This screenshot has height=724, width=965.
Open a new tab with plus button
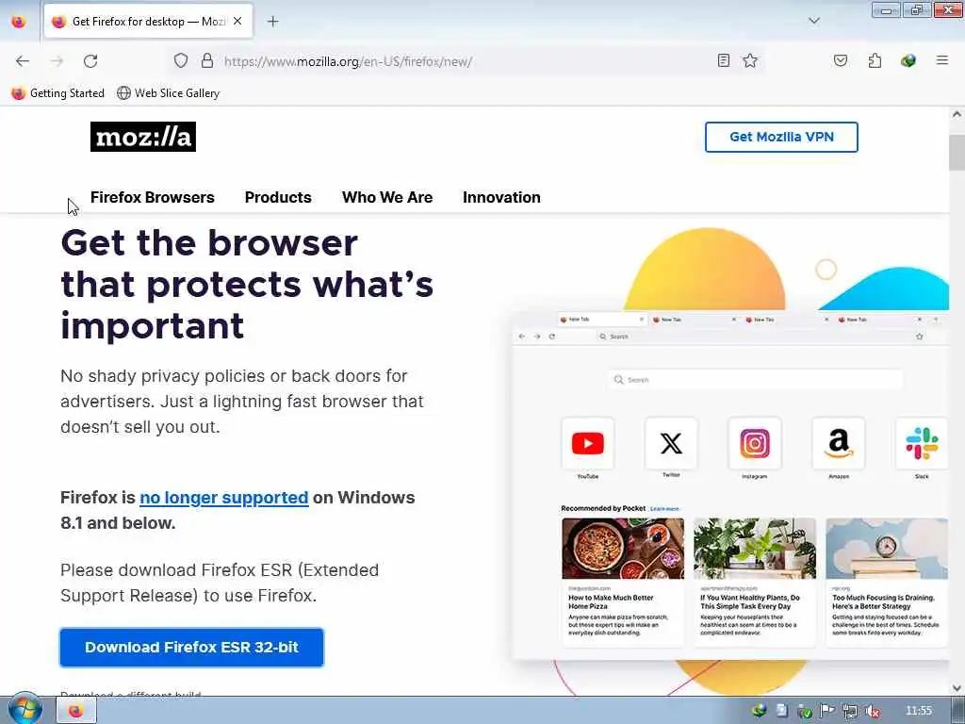pos(273,22)
